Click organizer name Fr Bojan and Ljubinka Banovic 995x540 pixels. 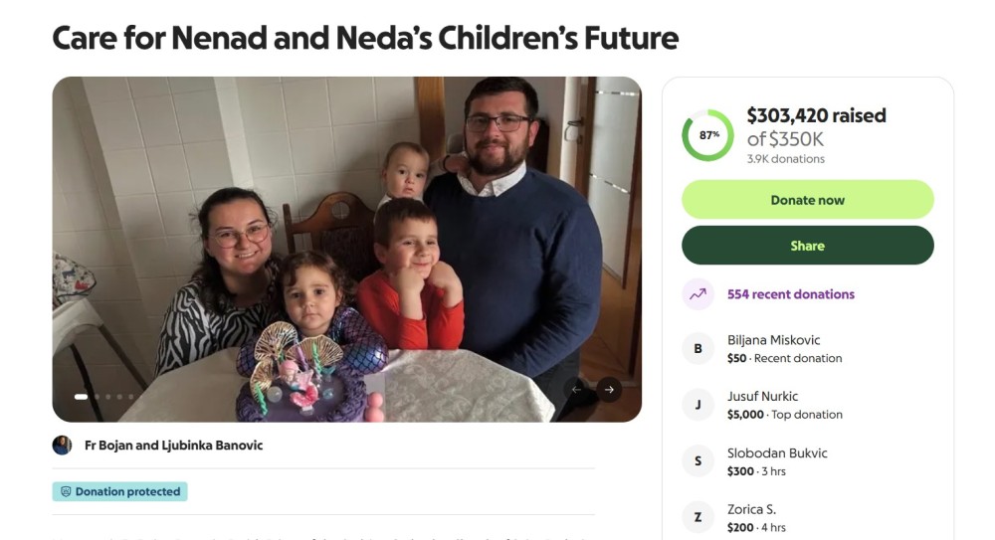click(173, 446)
